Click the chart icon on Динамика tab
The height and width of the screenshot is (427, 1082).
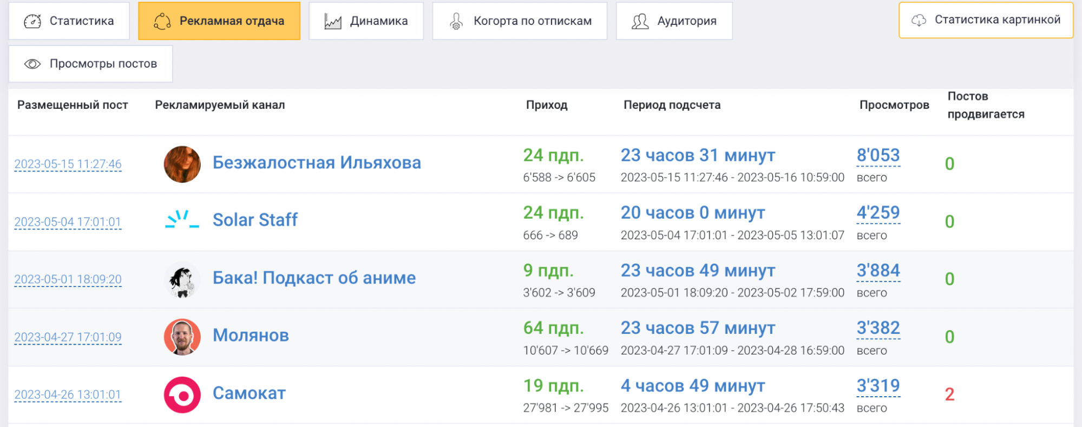[333, 21]
